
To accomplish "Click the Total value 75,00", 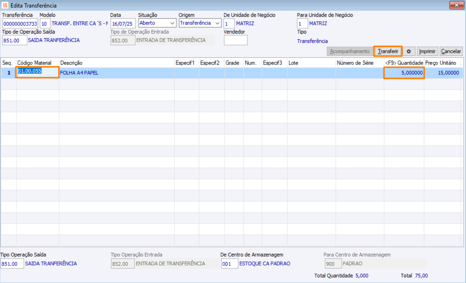I will coord(421,276).
